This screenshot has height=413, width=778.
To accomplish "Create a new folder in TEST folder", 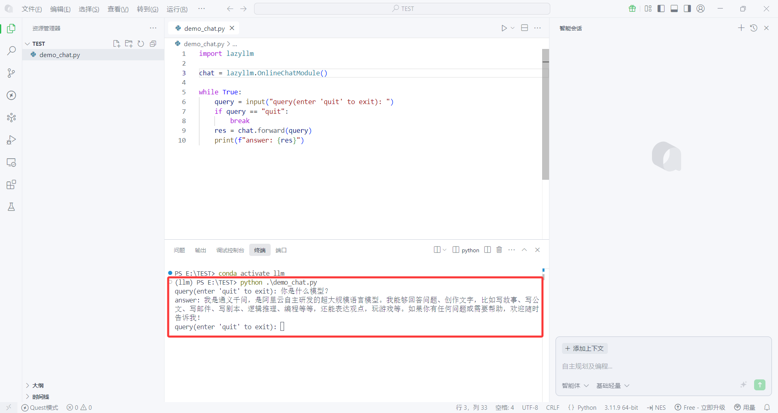I will point(129,44).
